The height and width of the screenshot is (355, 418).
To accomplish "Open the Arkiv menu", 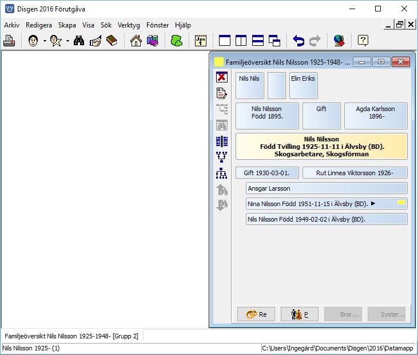I will (12, 25).
